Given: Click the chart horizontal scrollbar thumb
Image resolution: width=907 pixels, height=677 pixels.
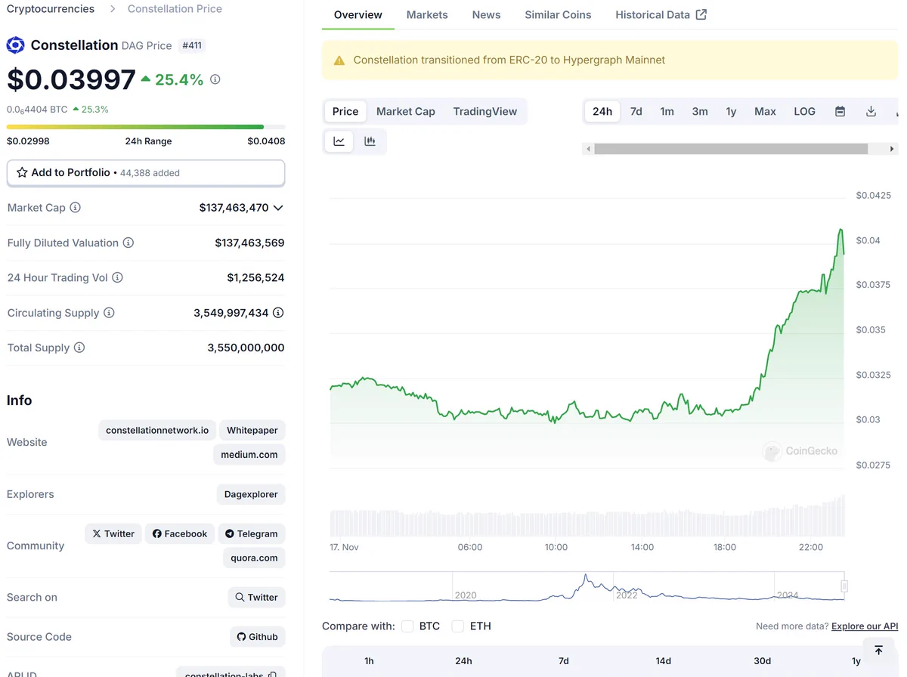Looking at the screenshot, I should coord(731,149).
